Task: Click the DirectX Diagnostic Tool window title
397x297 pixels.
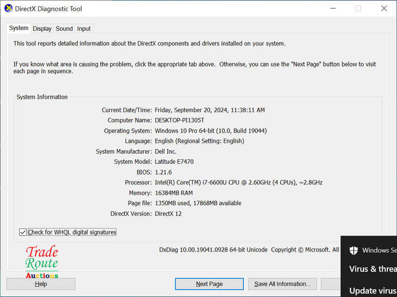Action: (48, 9)
